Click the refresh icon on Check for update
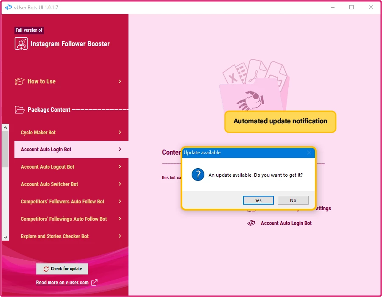Image resolution: width=382 pixels, height=297 pixels. tap(46, 269)
